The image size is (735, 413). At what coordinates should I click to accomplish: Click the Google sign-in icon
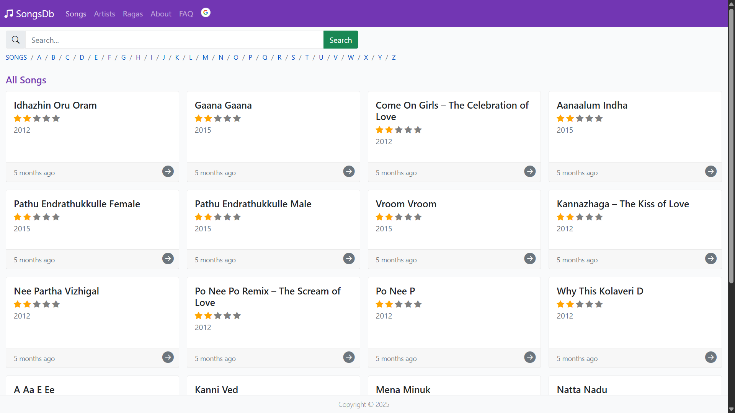pos(206,13)
